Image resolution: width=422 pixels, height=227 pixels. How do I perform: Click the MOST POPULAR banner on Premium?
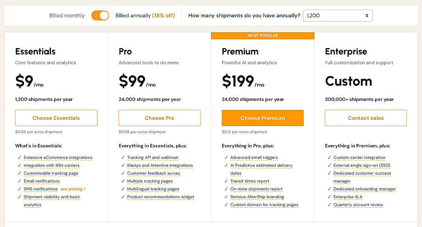coord(262,35)
